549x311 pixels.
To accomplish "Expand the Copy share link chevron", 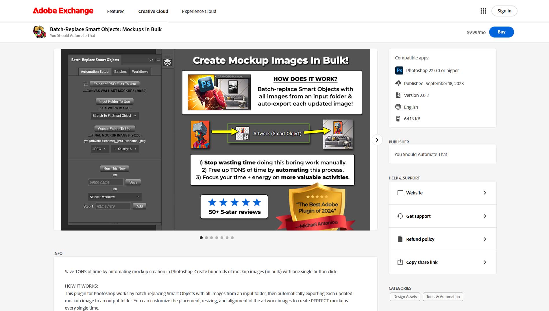I will (x=485, y=262).
